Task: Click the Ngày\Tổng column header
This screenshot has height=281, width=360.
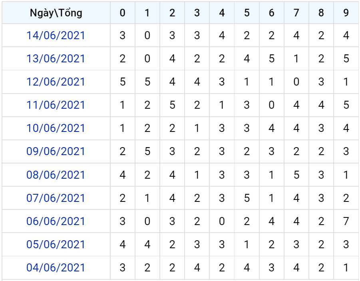Action: click(56, 13)
